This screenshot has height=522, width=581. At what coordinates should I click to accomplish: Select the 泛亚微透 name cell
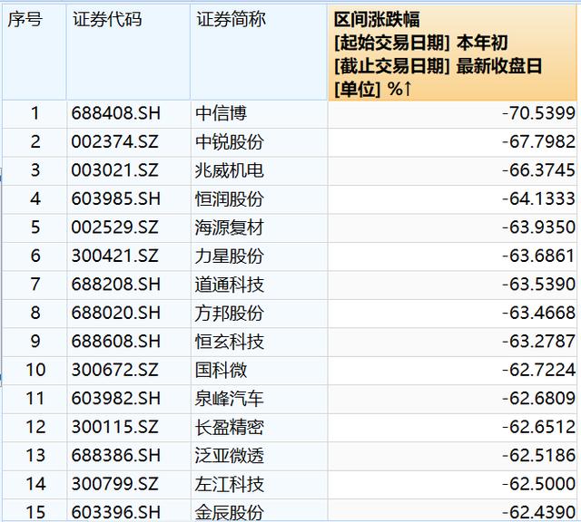click(x=260, y=456)
